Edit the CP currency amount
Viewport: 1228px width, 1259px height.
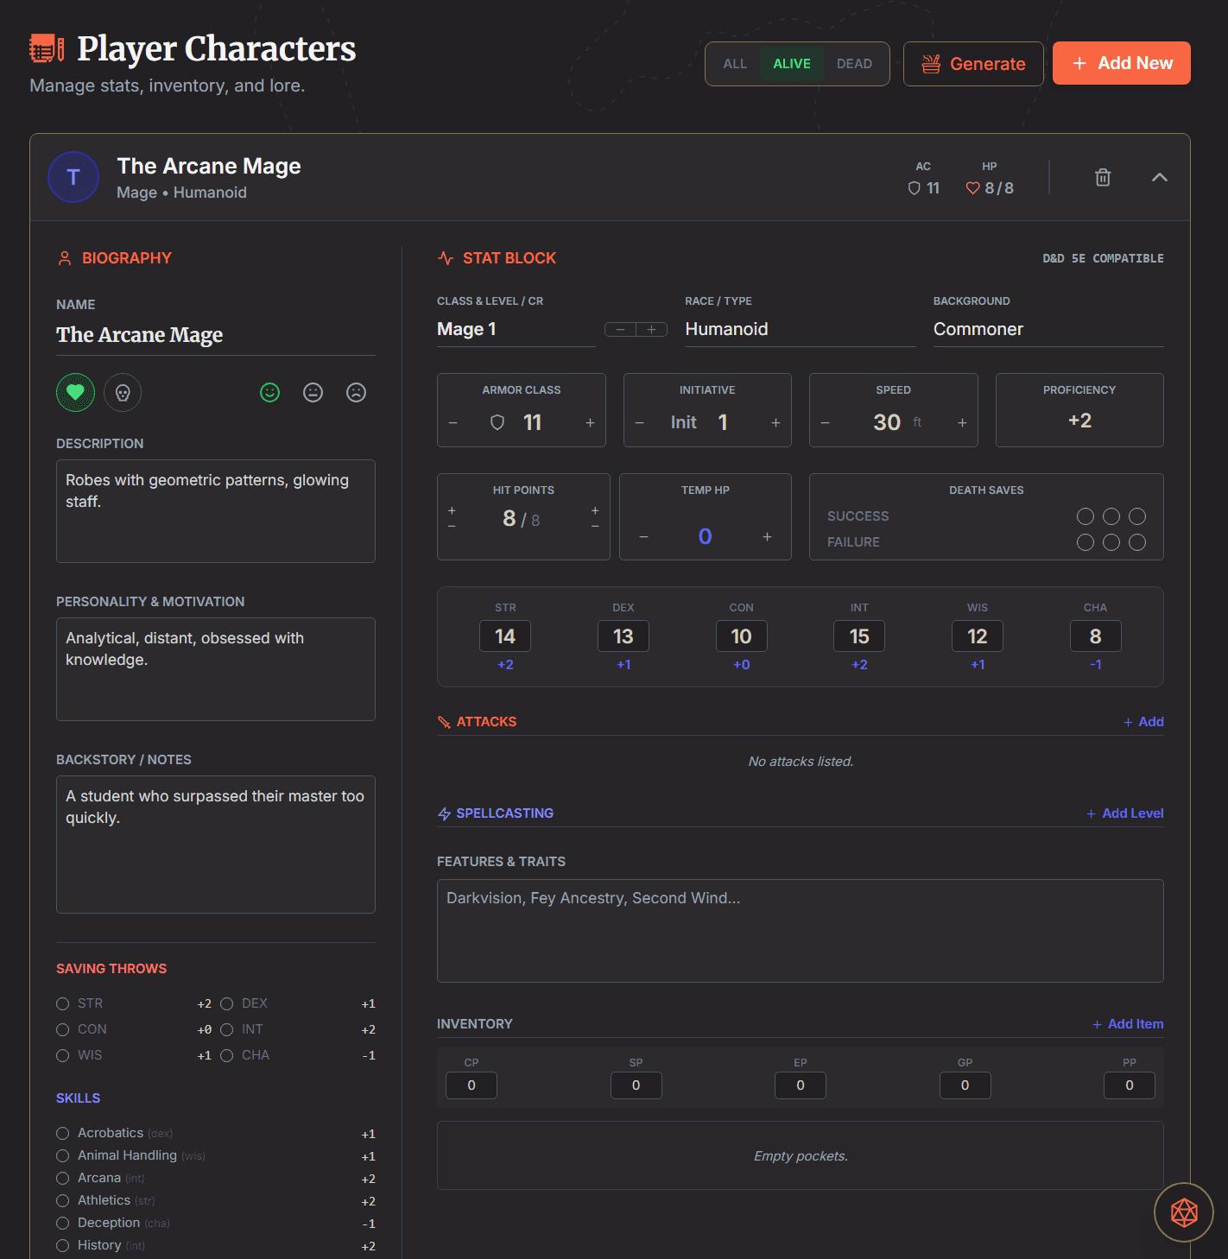click(472, 1085)
